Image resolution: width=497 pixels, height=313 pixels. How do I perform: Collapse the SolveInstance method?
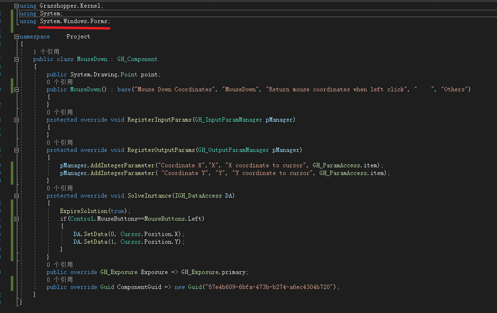tap(16, 196)
